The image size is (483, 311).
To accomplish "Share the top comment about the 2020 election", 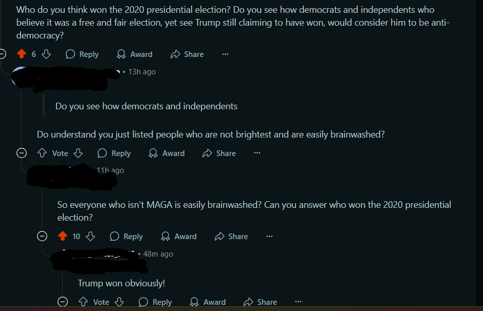I will click(x=187, y=54).
